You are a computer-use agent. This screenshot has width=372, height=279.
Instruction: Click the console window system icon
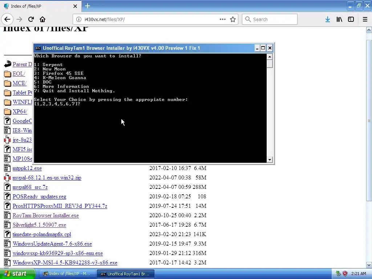coord(38,48)
